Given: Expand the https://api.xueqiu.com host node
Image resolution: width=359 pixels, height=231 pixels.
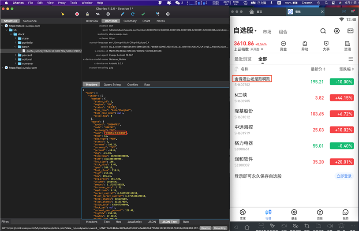Looking at the screenshot, I should (x=3, y=68).
